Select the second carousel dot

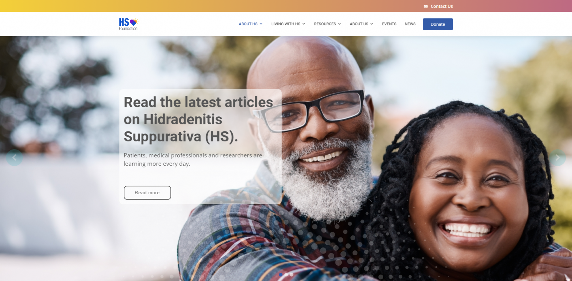286,275
